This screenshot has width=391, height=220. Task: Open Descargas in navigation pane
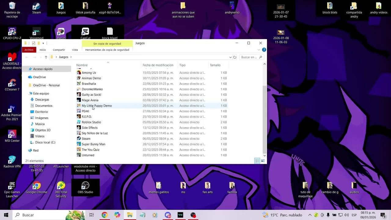click(x=42, y=100)
